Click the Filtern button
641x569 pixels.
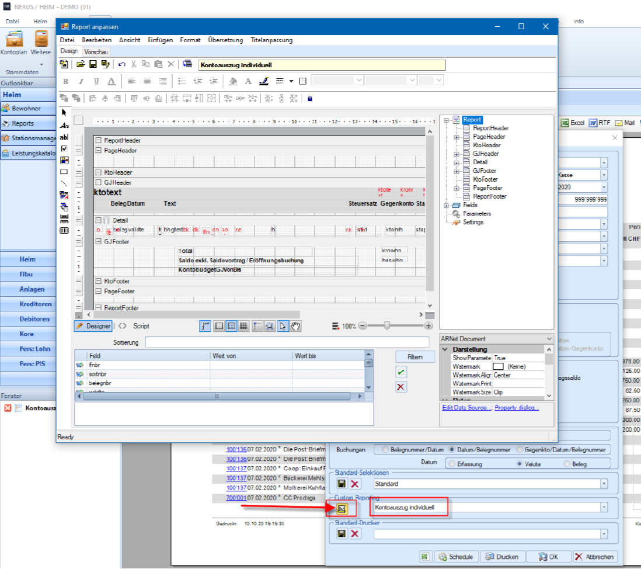[415, 357]
